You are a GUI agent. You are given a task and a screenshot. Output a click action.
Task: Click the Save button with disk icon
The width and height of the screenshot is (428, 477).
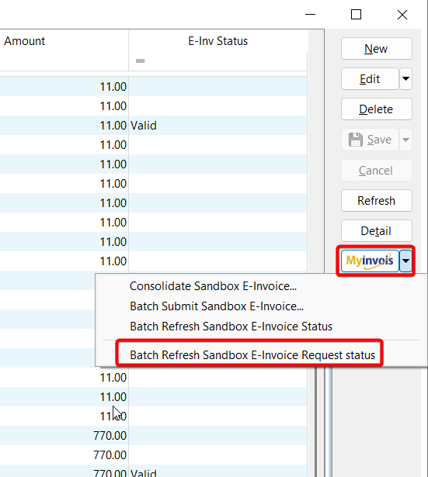click(370, 140)
